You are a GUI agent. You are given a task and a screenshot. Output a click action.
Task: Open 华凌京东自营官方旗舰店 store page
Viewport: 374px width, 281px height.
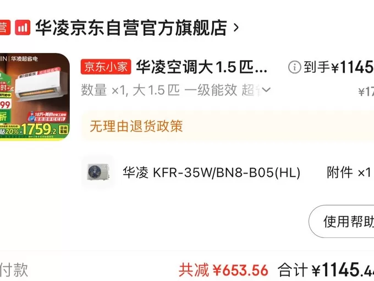131,28
